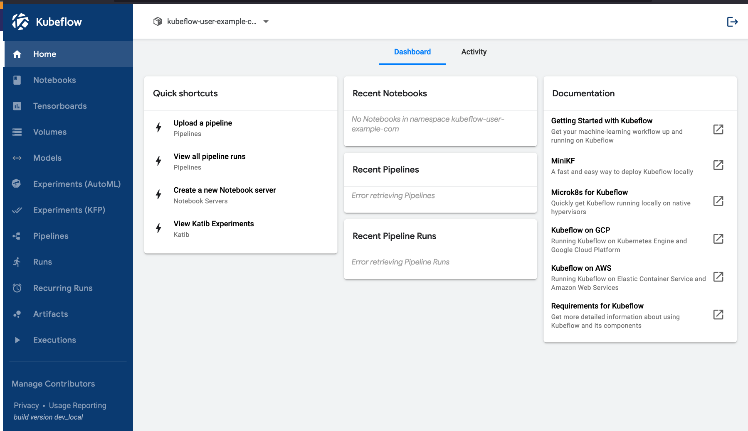The image size is (748, 431).
Task: Click the Volumes storage icon
Action: 17,132
